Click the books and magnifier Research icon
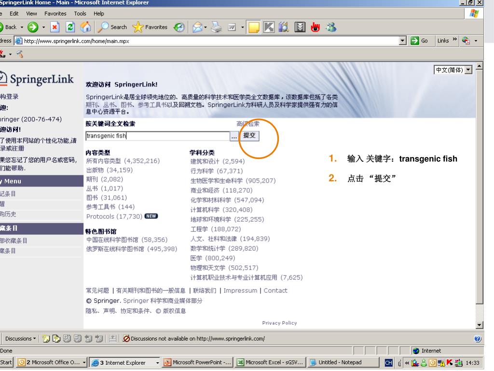Screen dimensions: 494x371 coord(284,28)
